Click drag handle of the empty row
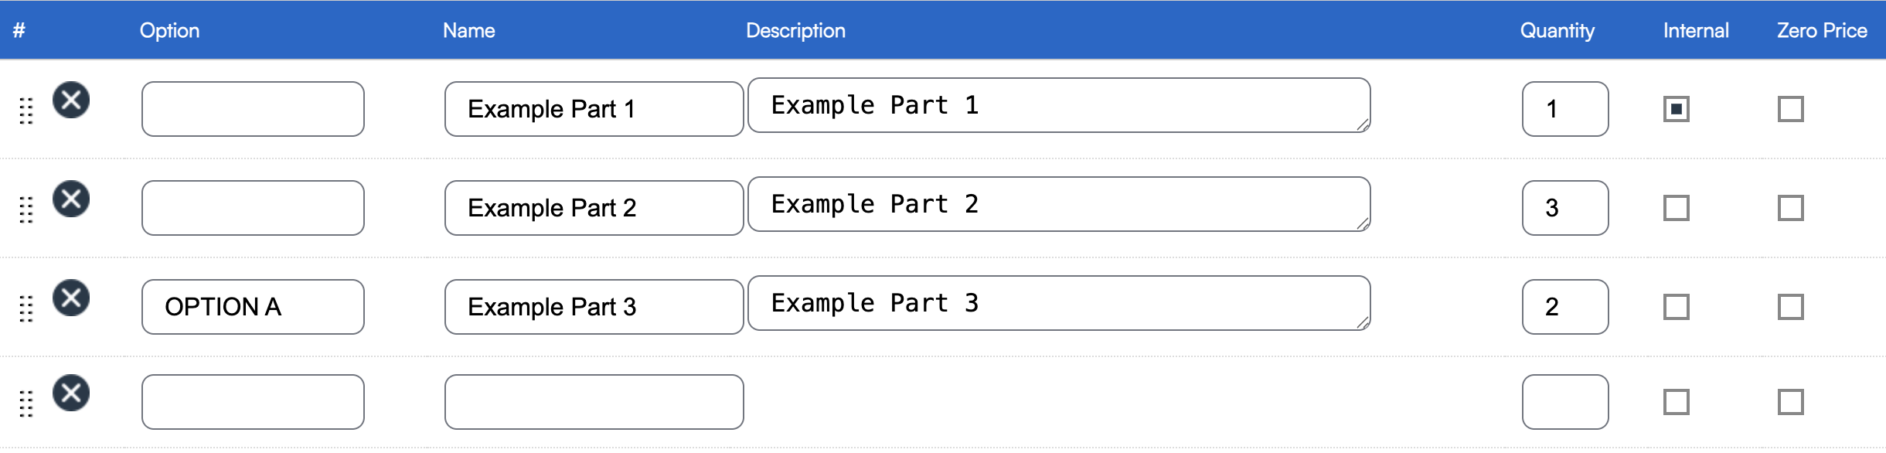1886x453 pixels. click(x=26, y=404)
